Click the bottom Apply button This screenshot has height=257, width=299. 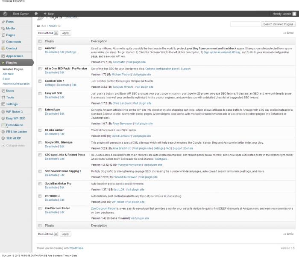tap(65, 234)
